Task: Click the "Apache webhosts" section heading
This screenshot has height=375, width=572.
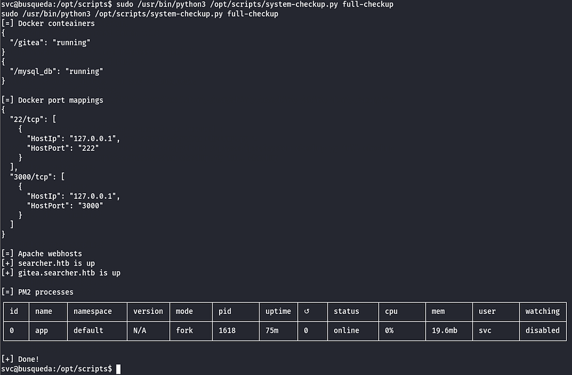Action: [x=50, y=253]
